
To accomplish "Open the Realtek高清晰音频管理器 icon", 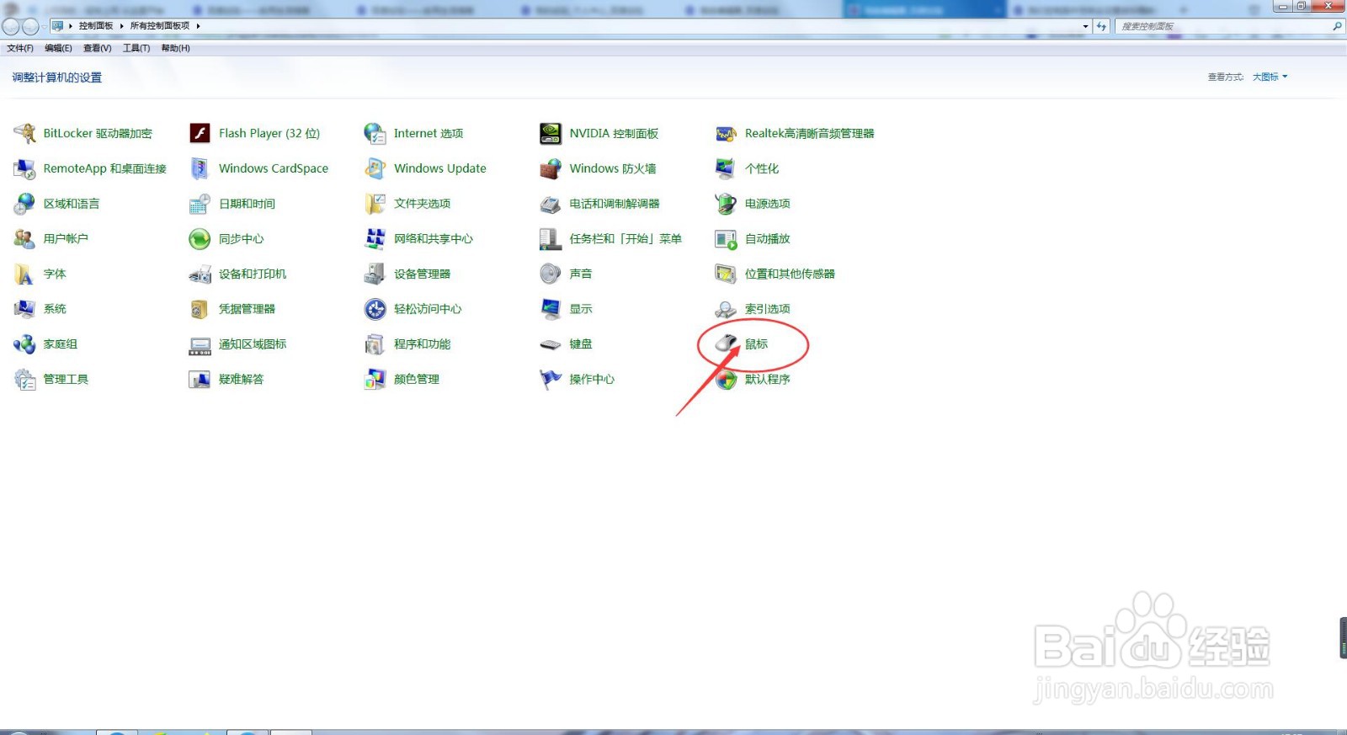I will click(726, 133).
